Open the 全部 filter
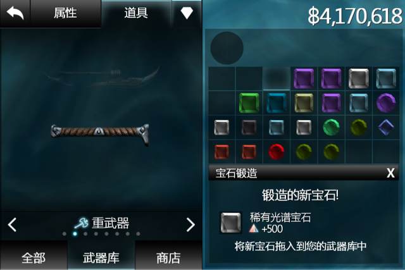 34,257
